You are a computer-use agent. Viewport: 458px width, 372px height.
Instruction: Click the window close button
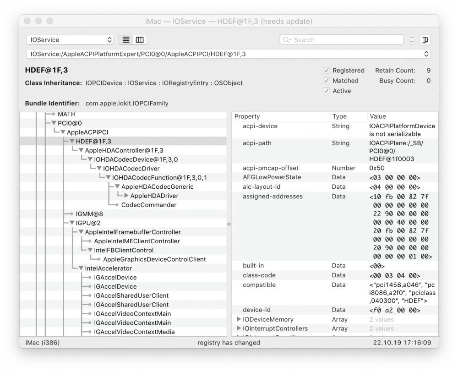[27, 21]
